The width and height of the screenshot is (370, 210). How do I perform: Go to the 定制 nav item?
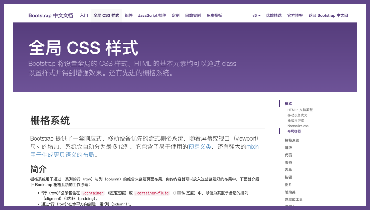click(176, 15)
